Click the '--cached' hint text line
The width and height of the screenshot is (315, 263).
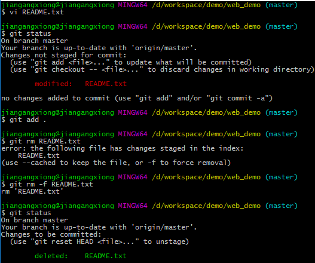116,163
